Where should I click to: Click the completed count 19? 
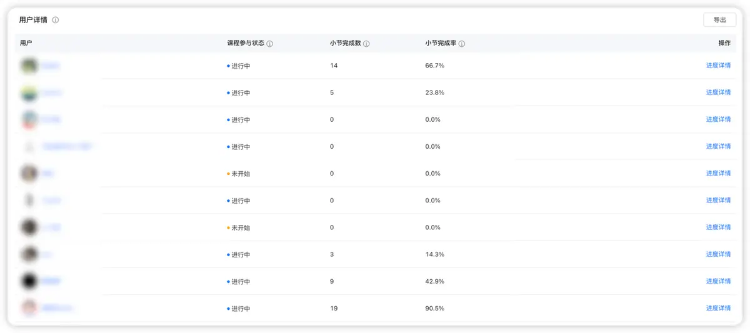(x=334, y=308)
